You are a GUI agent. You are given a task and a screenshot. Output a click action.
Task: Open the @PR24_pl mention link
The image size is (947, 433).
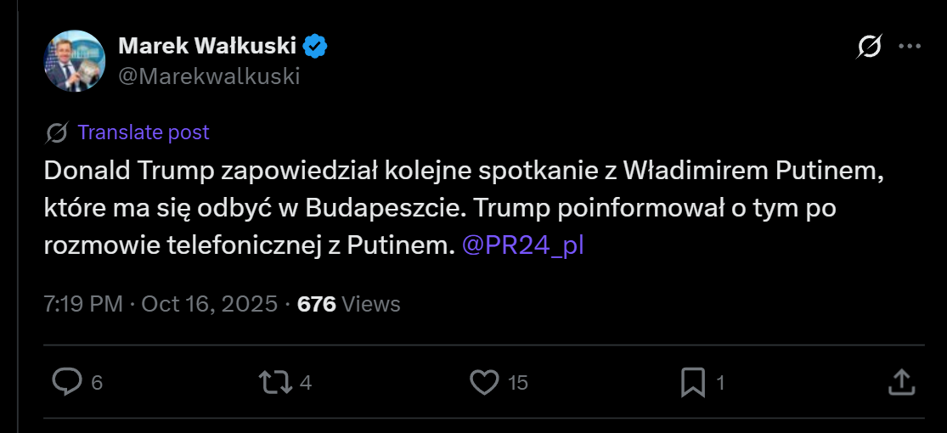(x=522, y=245)
